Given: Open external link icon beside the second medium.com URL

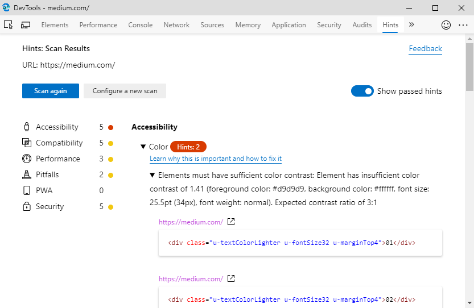Looking at the screenshot, I should point(231,278).
